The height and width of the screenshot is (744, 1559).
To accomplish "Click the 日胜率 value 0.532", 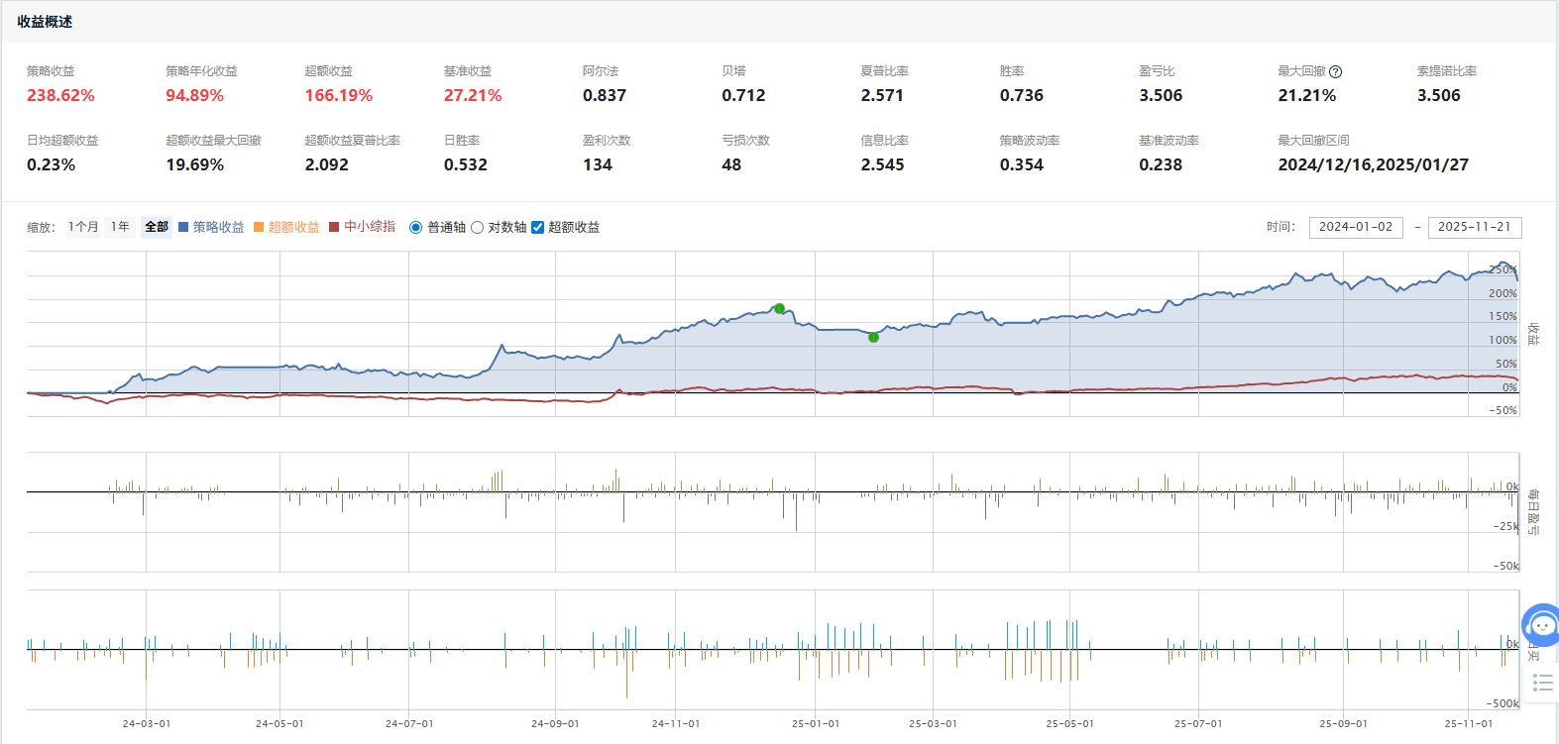I will click(466, 164).
